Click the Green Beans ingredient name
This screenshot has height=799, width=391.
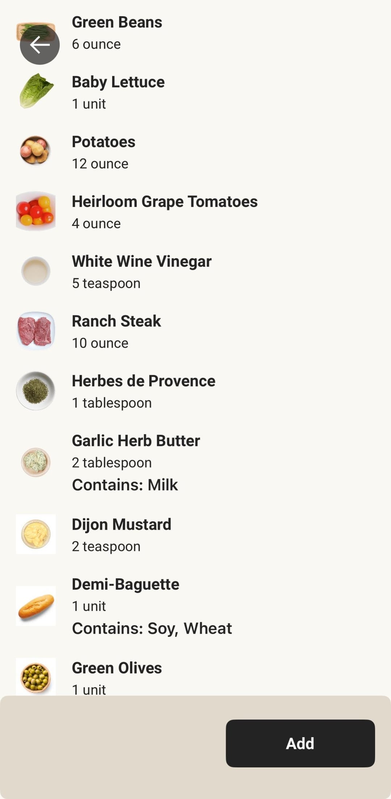(117, 22)
